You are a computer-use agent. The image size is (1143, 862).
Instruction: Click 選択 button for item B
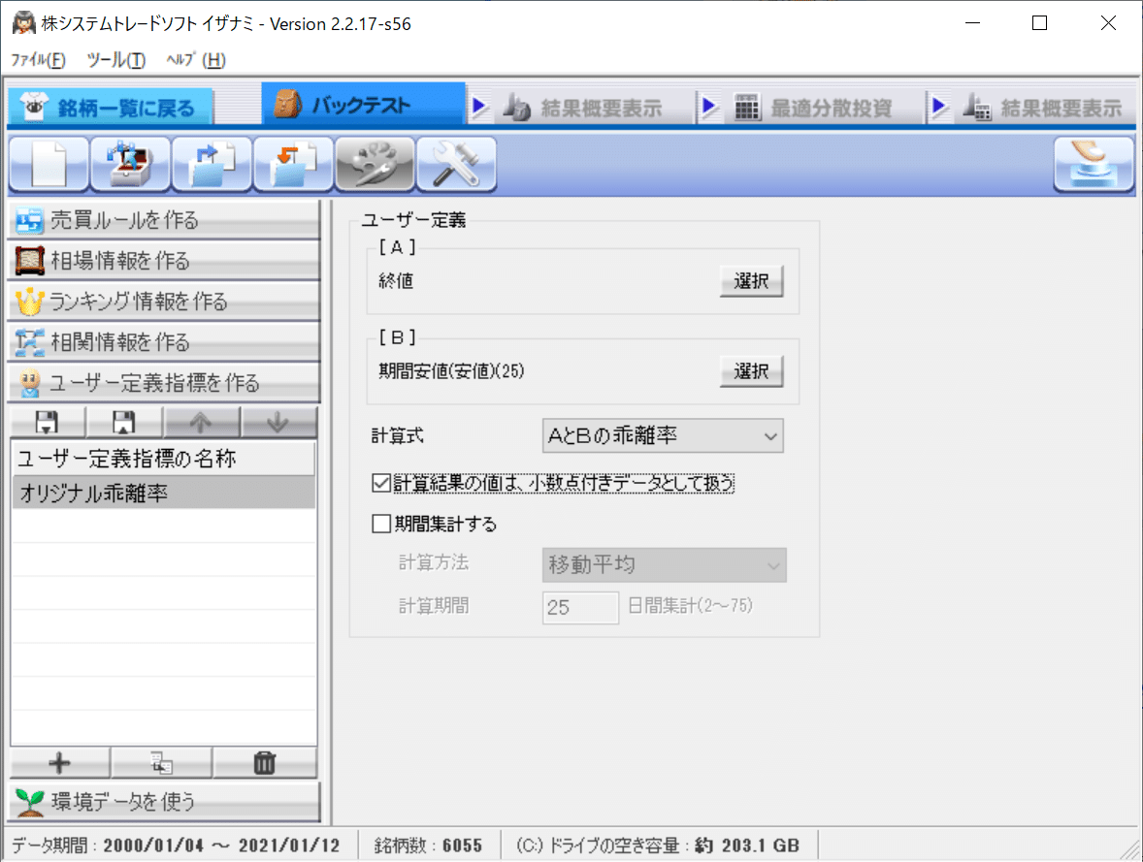point(752,371)
